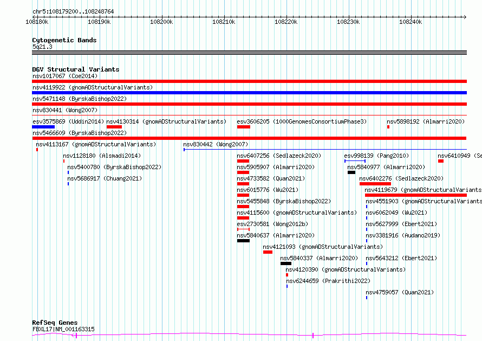
Task: Select the nsv4130314 gnomAD variant label
Action: (x=166, y=121)
